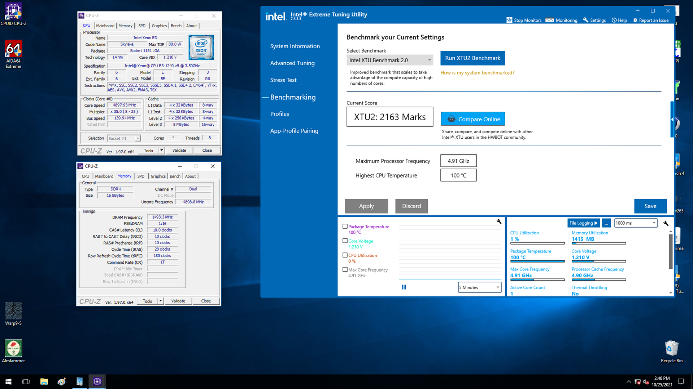Click the Intel XTU taskbar icon
The image size is (693, 389).
point(80,381)
